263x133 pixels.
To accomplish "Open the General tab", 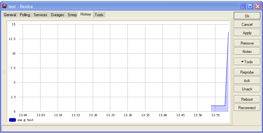I will [10, 15].
